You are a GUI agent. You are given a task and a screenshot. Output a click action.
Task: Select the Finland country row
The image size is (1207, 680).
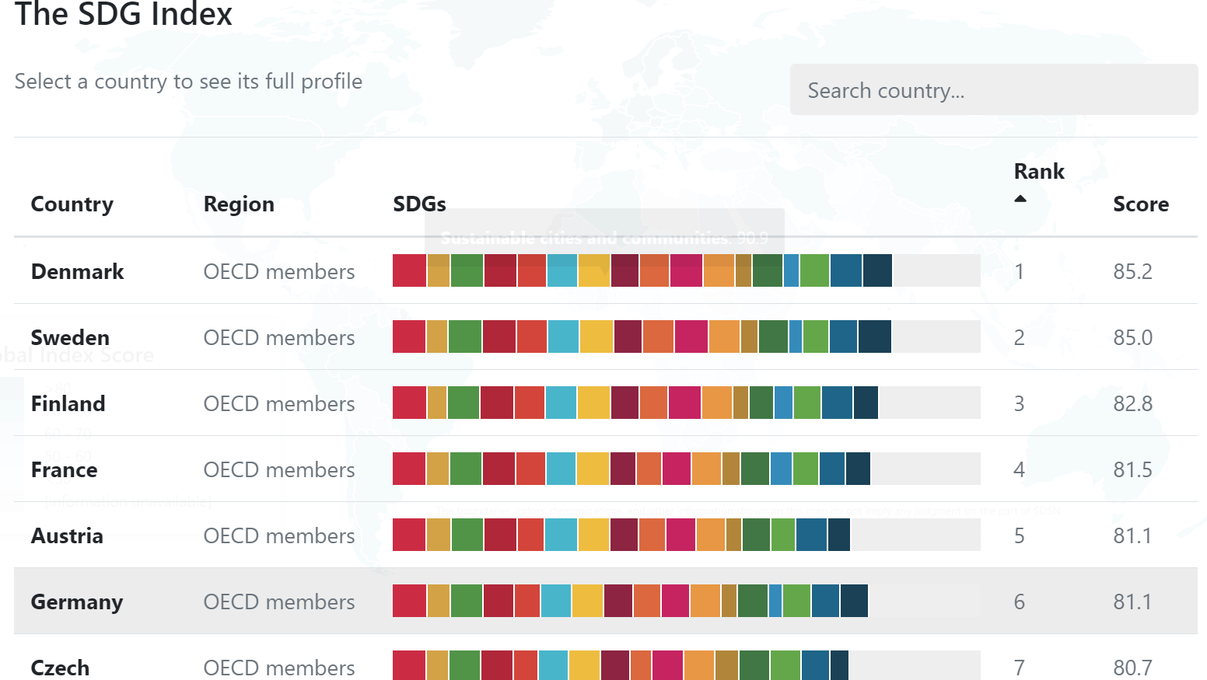(x=68, y=403)
